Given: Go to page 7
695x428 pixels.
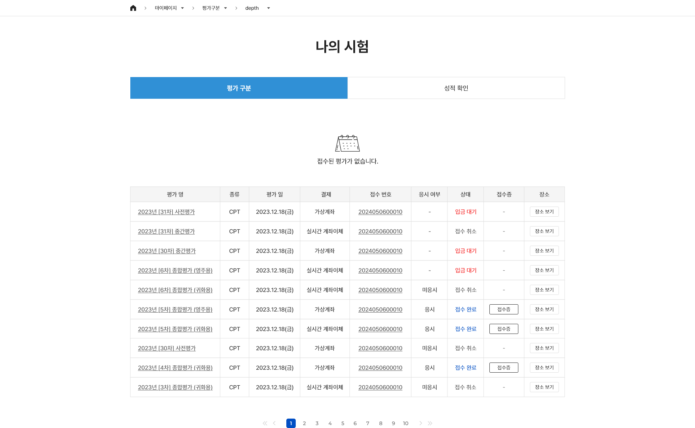Looking at the screenshot, I should [368, 423].
